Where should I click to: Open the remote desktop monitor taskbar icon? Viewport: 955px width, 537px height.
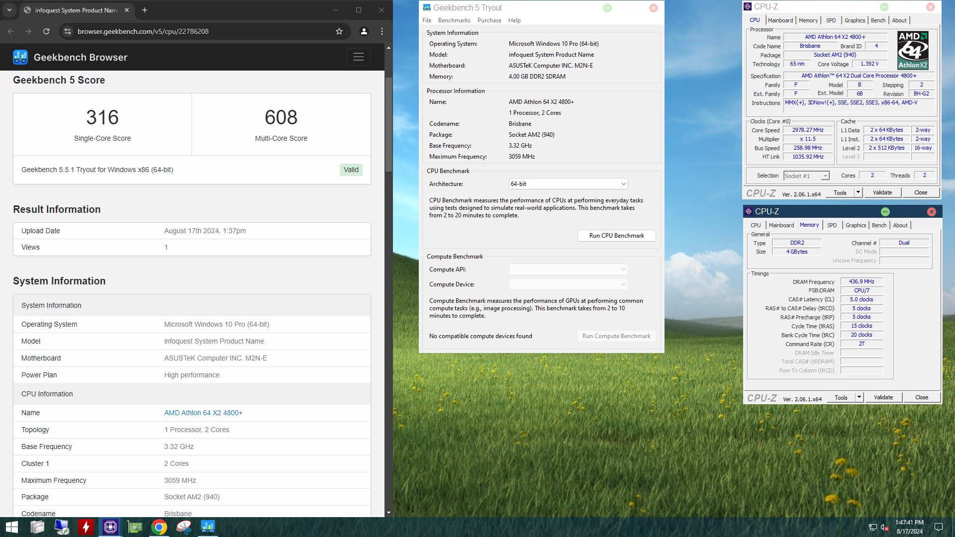pyautogui.click(x=62, y=527)
